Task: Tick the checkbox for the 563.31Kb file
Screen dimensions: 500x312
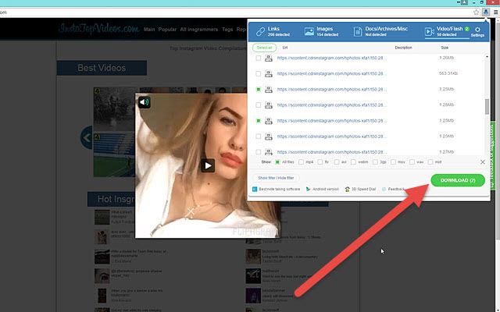Action: tap(259, 73)
